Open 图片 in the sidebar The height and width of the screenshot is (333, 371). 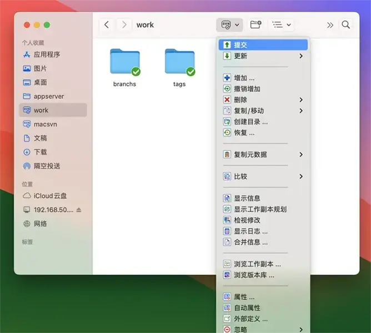pyautogui.click(x=53, y=69)
